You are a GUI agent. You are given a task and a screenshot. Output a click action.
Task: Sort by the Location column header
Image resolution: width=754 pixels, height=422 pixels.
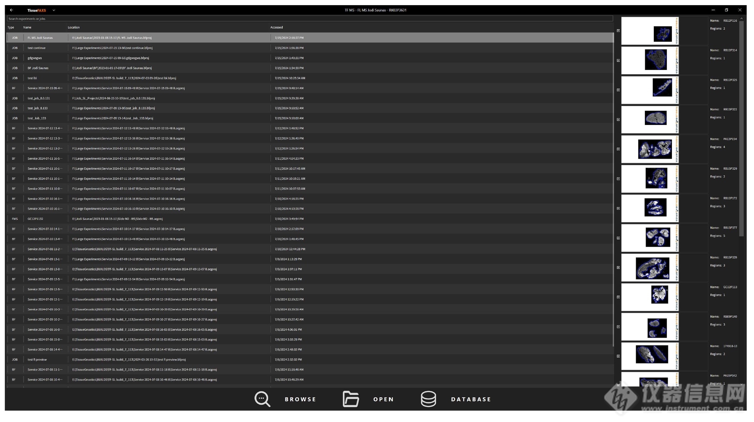coord(73,28)
